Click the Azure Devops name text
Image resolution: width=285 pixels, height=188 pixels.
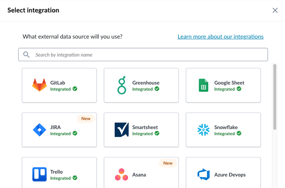coord(230,175)
